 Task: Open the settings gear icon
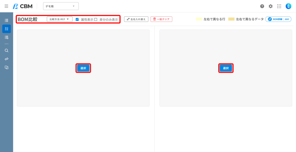[x=271, y=6]
